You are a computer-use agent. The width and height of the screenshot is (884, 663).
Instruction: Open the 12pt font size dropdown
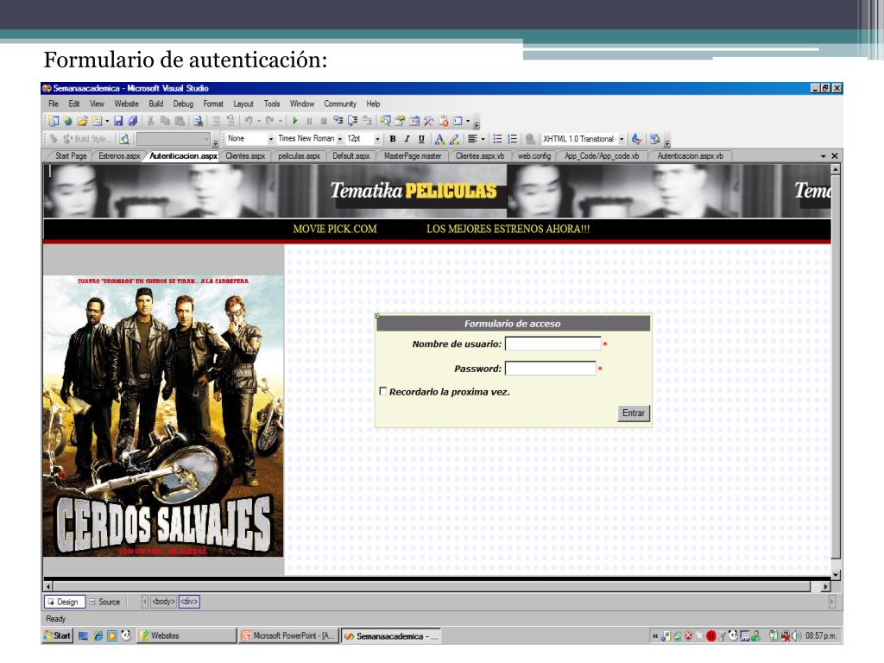378,139
